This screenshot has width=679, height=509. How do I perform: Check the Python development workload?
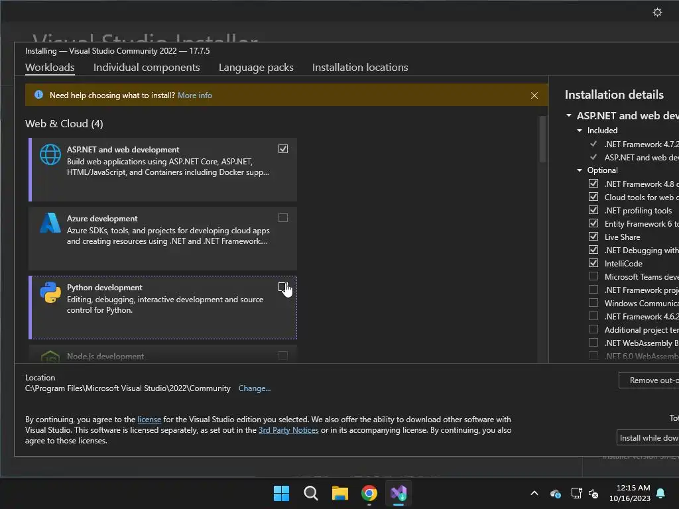282,287
